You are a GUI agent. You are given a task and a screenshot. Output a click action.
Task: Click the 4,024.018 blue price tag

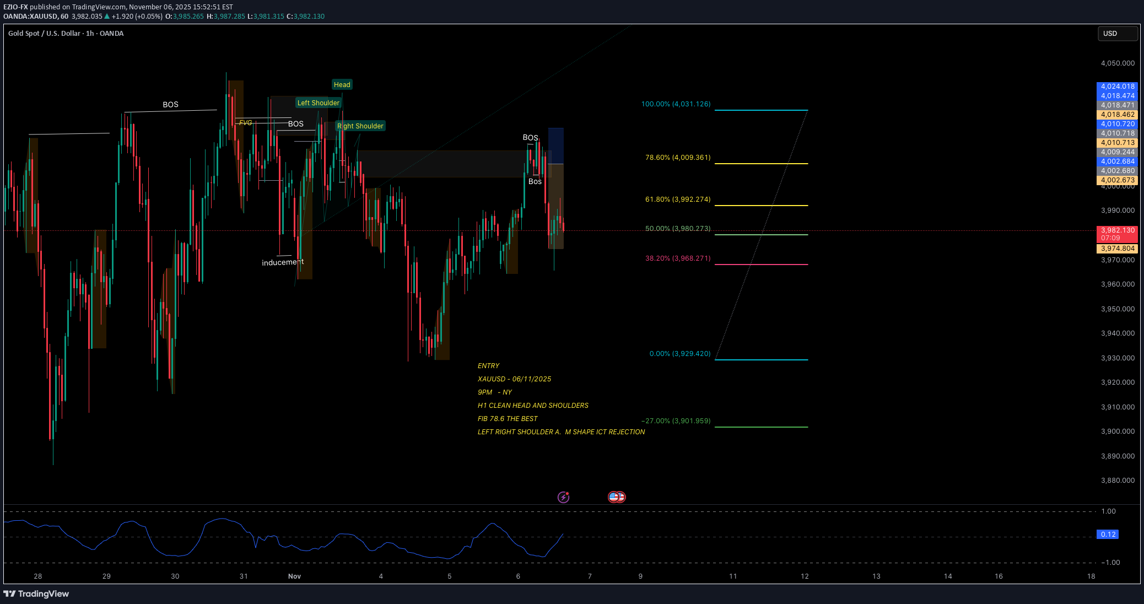tap(1117, 87)
